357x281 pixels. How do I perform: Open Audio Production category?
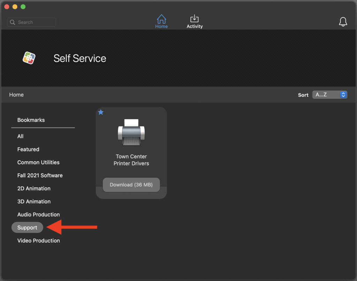click(38, 214)
